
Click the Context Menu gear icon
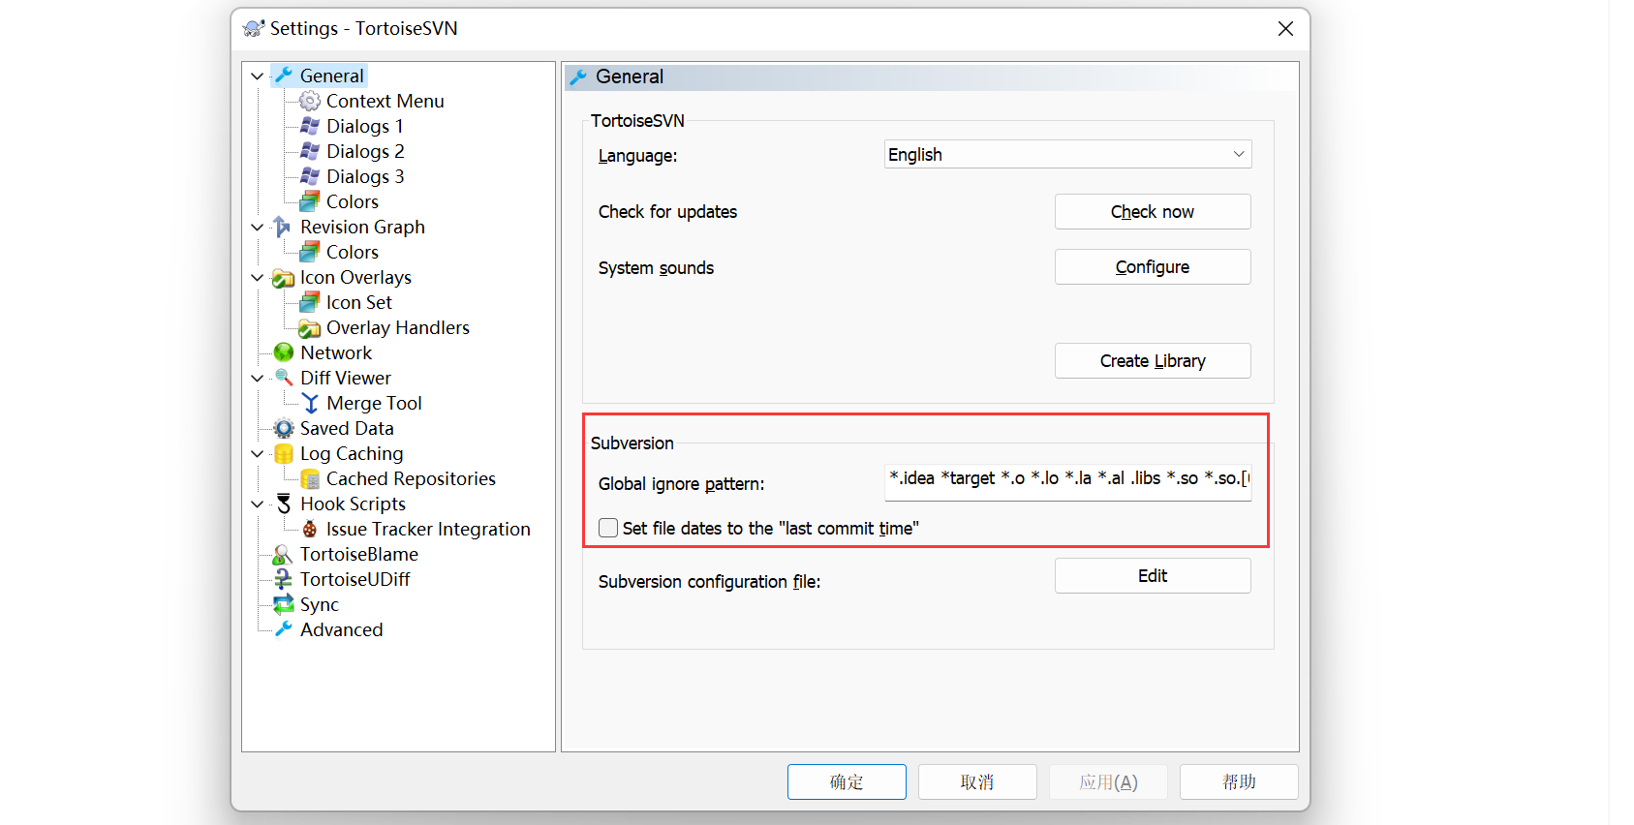(x=310, y=101)
